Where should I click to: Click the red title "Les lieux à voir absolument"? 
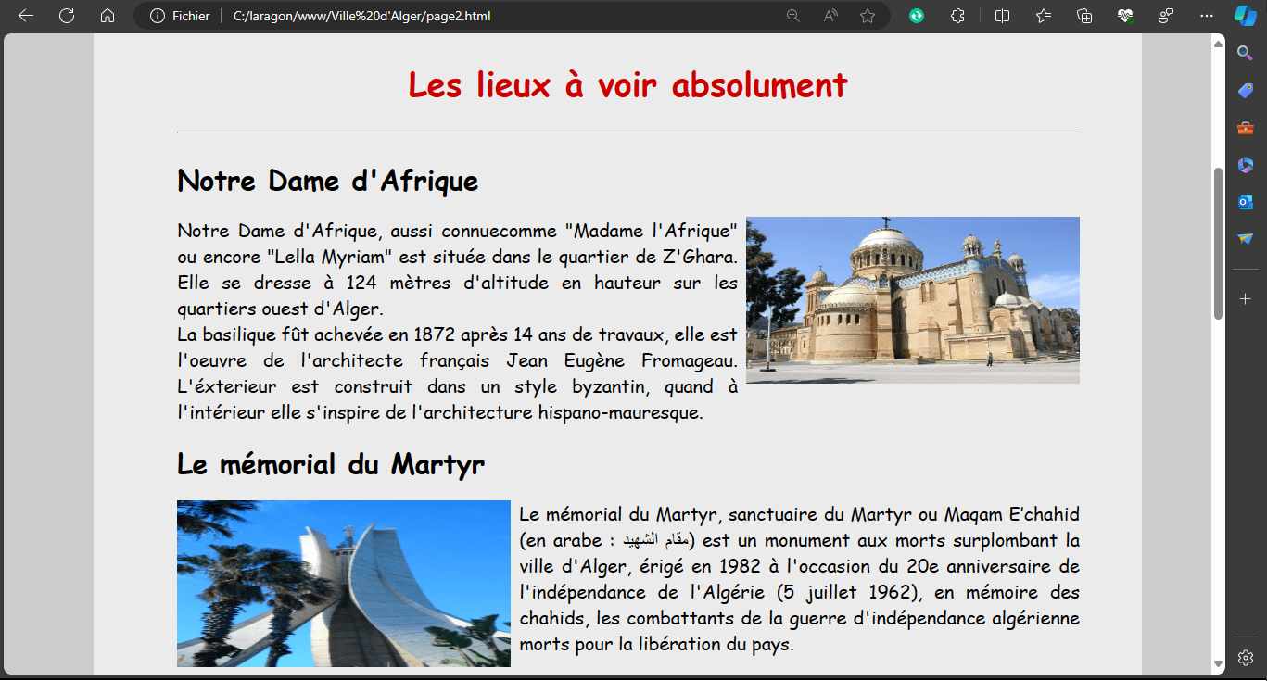(627, 85)
